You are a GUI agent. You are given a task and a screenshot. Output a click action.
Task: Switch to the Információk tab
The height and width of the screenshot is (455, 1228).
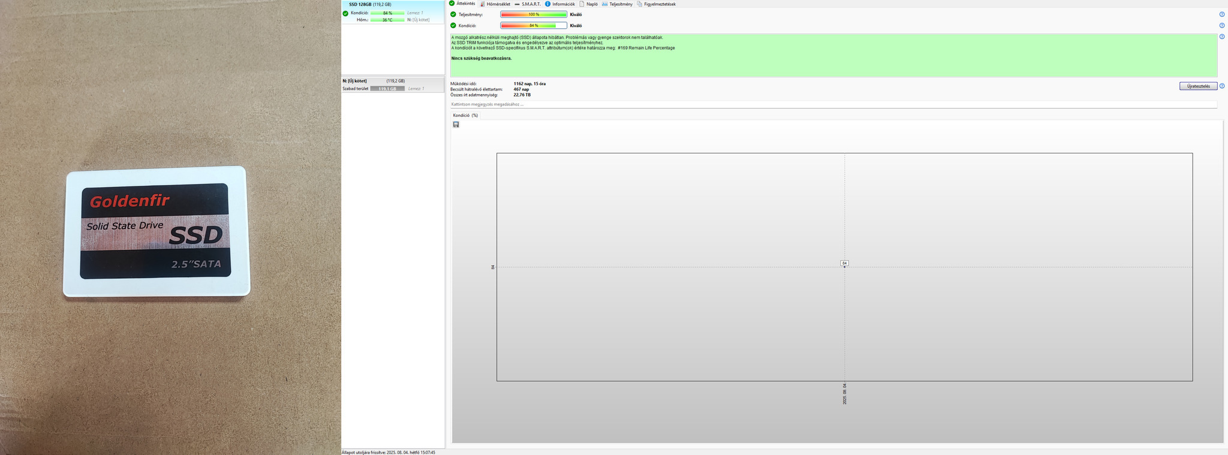coord(560,4)
